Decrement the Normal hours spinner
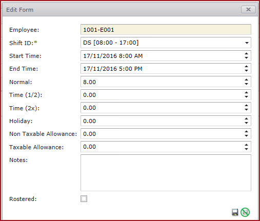The height and width of the screenshot is (221, 260). tap(246, 84)
